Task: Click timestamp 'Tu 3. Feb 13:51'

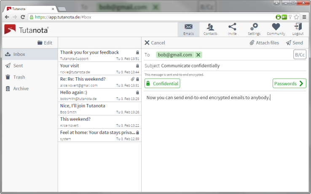Action: (x=128, y=59)
